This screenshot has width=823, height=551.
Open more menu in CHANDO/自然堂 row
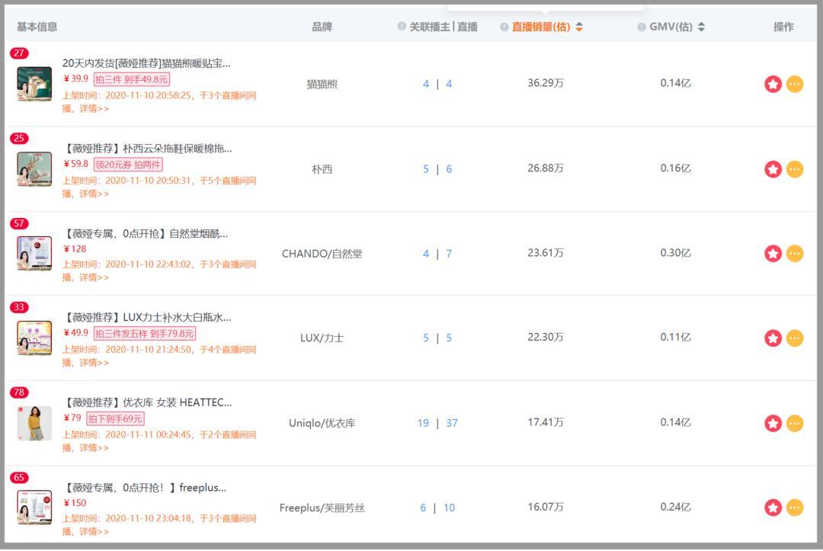tap(795, 254)
